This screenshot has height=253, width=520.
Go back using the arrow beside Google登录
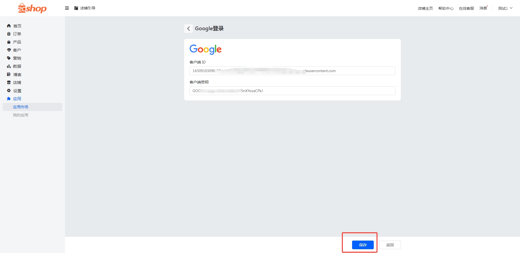pos(188,29)
